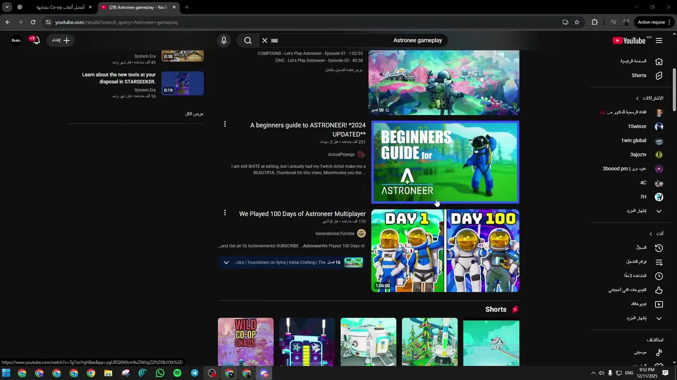Viewport: 677px width, 380px height.
Task: Click the ActualPepega channel name
Action: coord(341,155)
